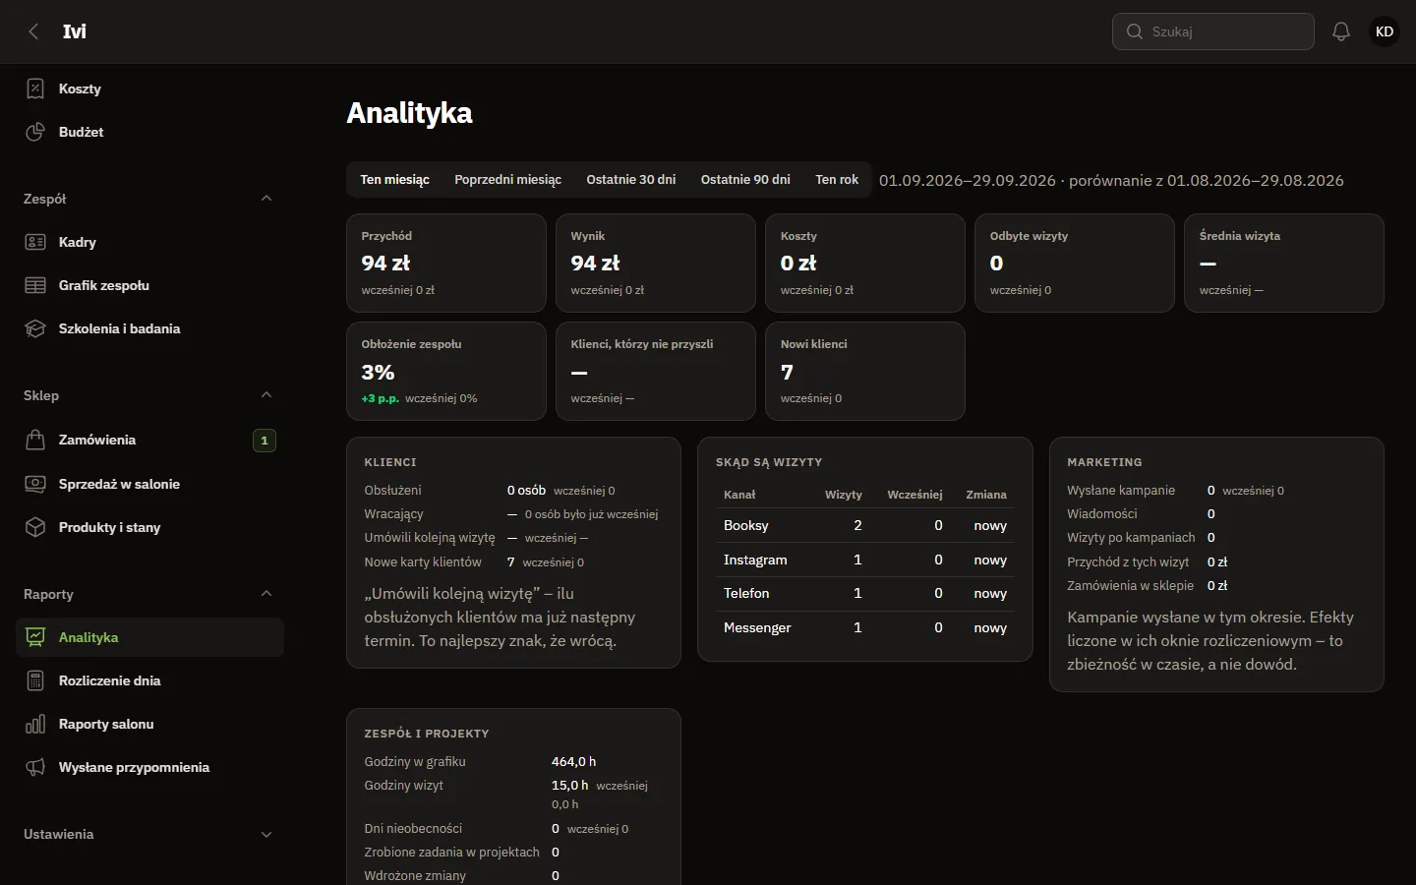Click the Raporty salonu bar chart icon
Viewport: 1416px width, 885px height.
point(35,724)
